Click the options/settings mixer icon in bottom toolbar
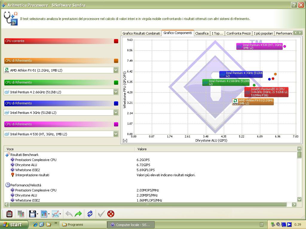The image size is (306, 229). (9, 214)
